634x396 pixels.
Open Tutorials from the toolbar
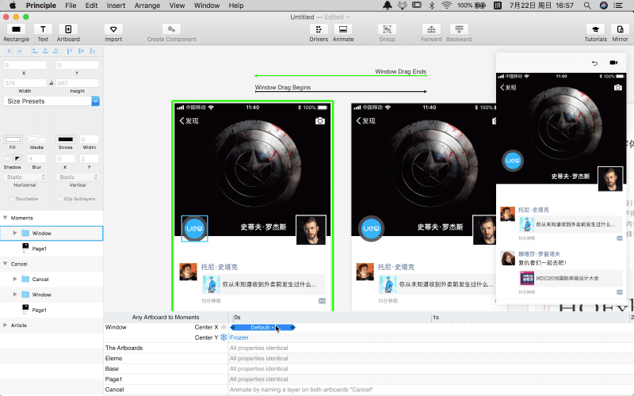tap(596, 29)
